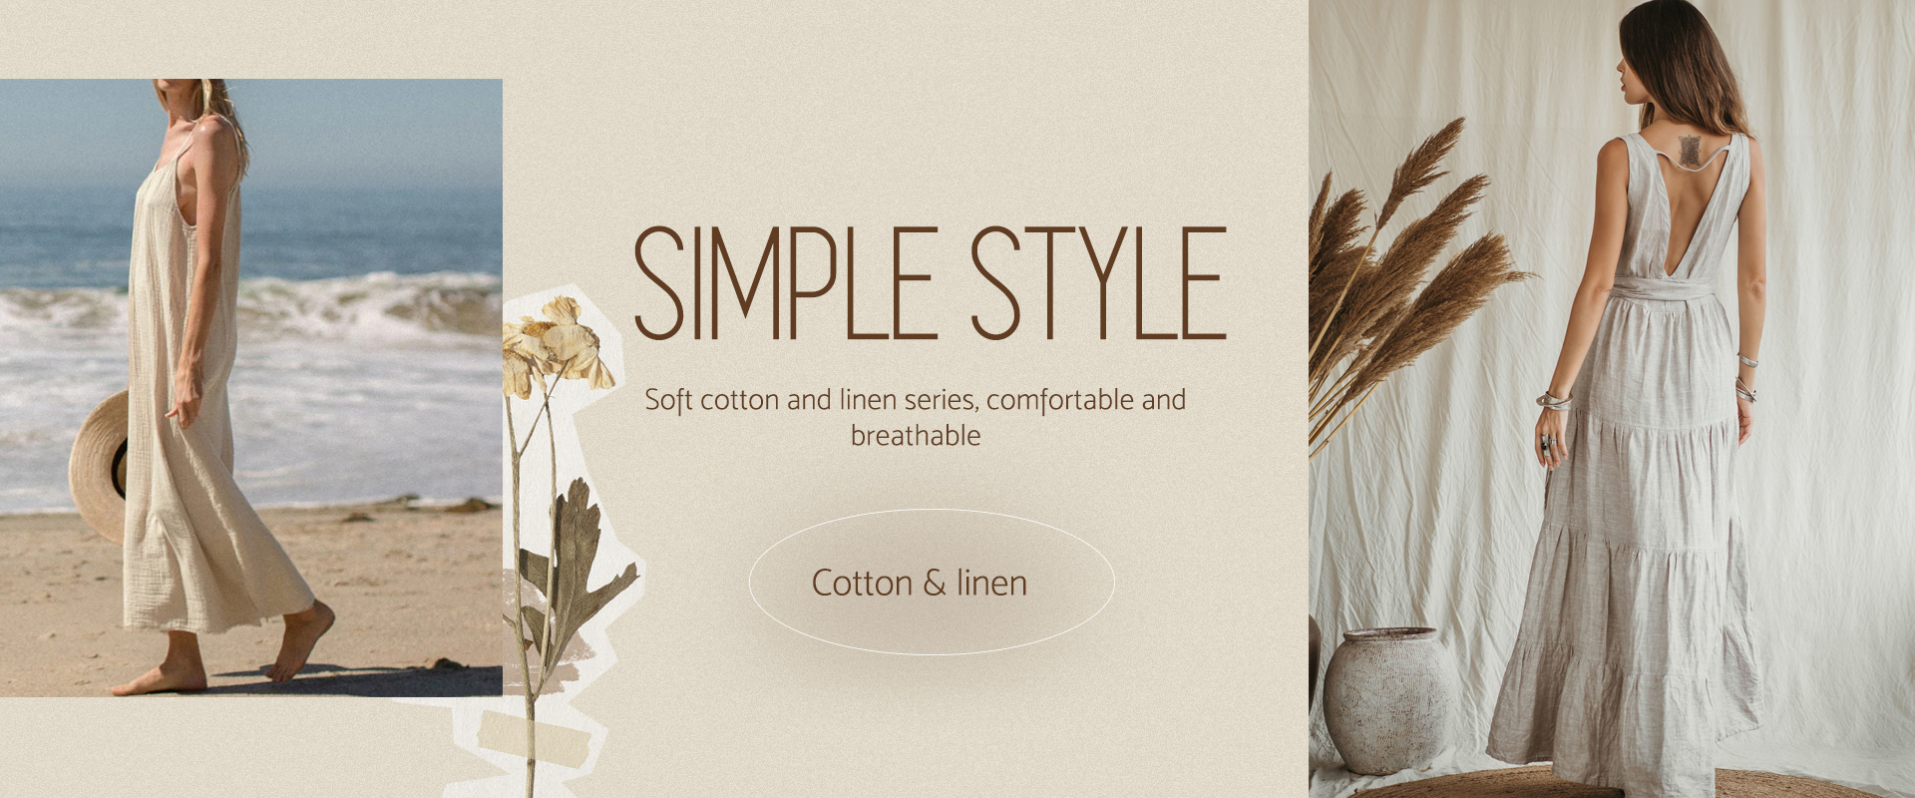Open the gray tiered linen dress photo
This screenshot has width=1915, height=798.
click(x=1612, y=399)
